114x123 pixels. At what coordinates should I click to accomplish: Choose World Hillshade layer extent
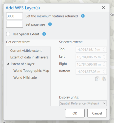pyautogui.click(x=25, y=78)
